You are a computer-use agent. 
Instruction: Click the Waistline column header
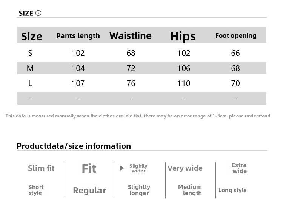[x=130, y=36]
